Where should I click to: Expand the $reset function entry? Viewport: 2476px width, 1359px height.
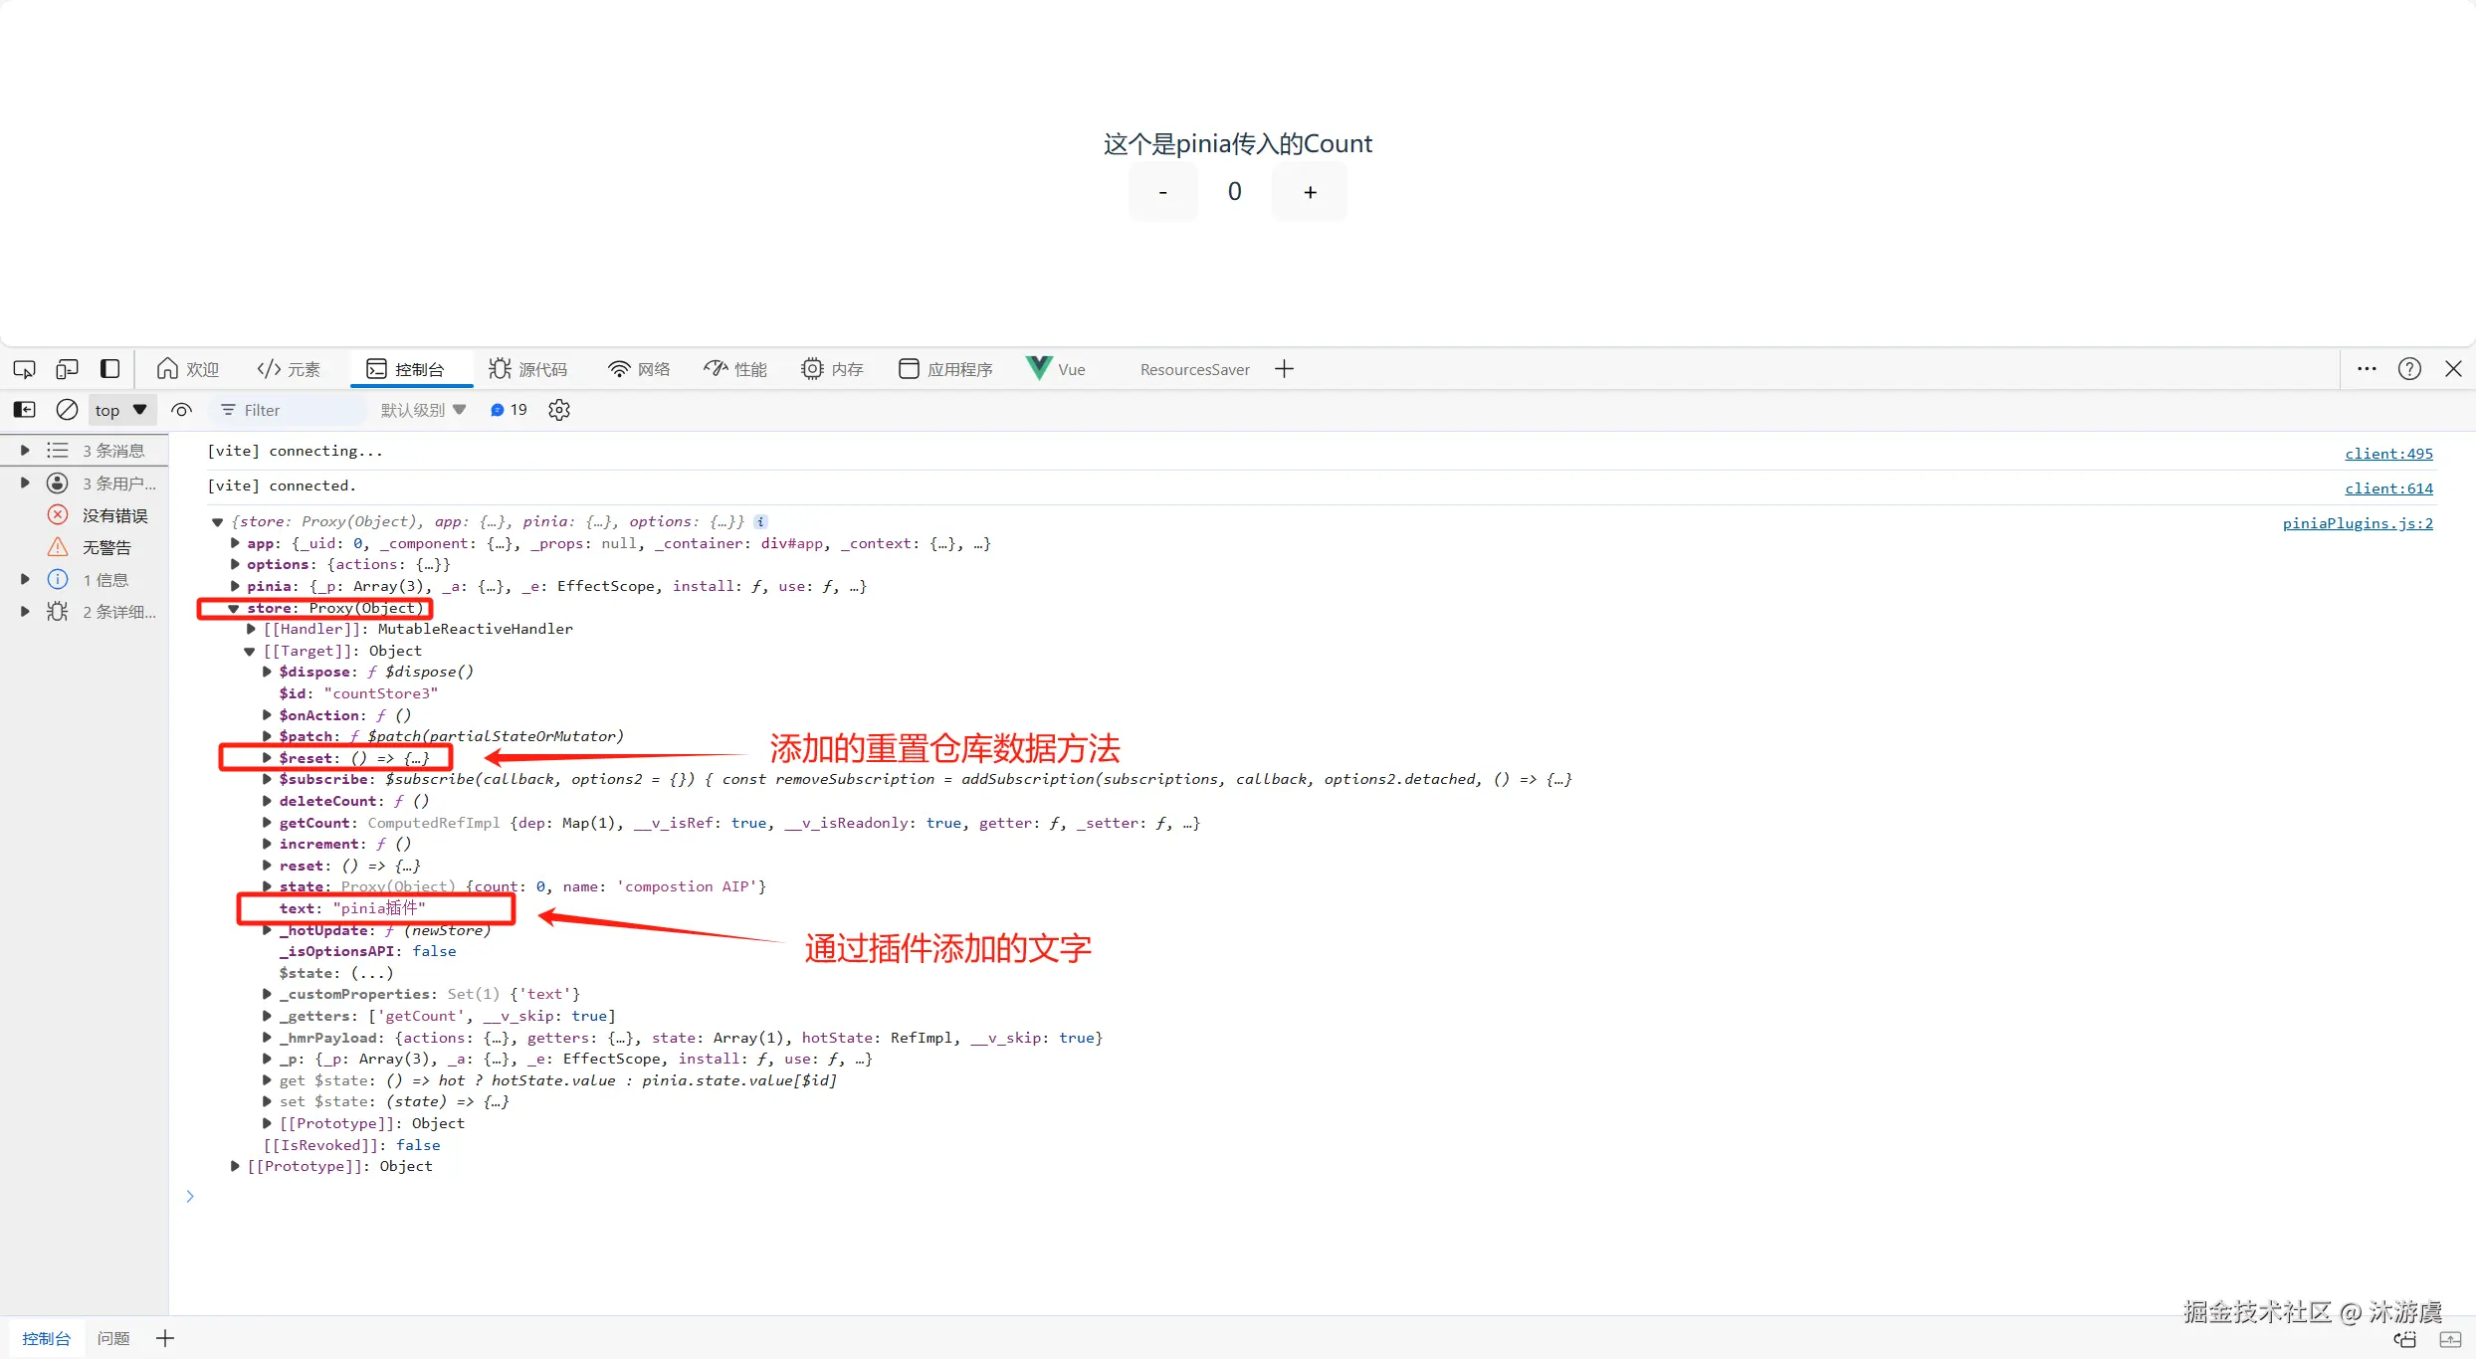[x=267, y=758]
